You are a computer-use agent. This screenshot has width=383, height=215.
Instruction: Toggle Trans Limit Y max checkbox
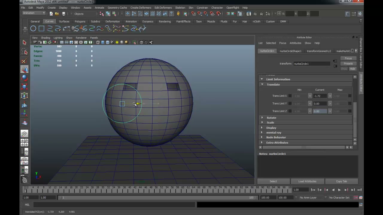tap(349, 104)
